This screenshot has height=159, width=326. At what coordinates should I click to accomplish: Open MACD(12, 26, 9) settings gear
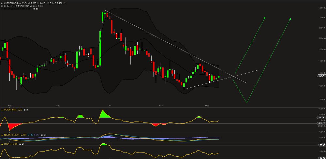pyautogui.click(x=42, y=135)
